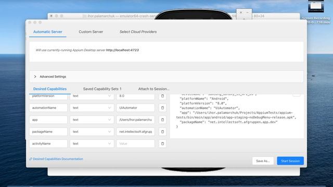The height and width of the screenshot is (187, 333).
Task: Click the "automationName" line in JSON preview
Action: click(210, 108)
